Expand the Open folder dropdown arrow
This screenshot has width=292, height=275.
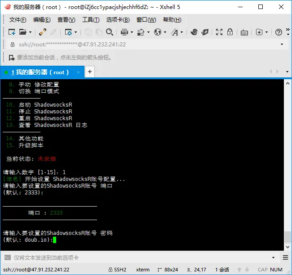tap(30, 32)
